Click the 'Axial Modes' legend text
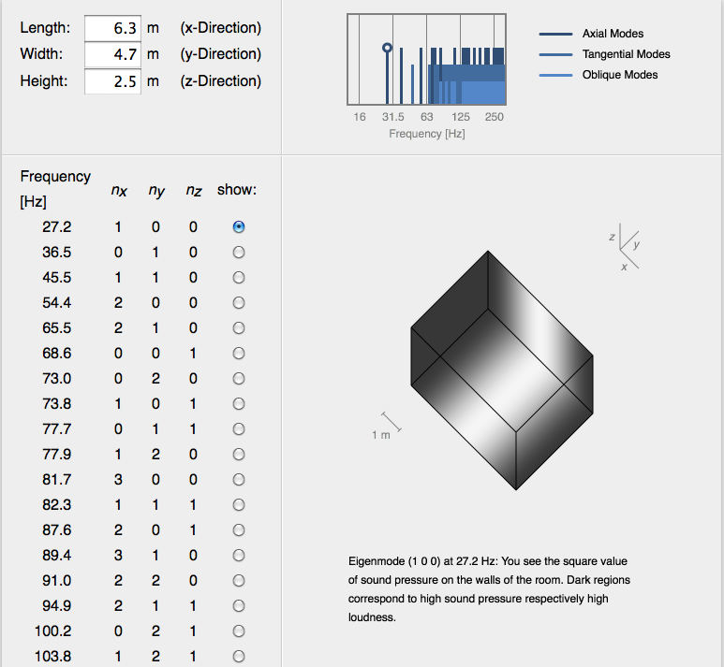 click(613, 34)
